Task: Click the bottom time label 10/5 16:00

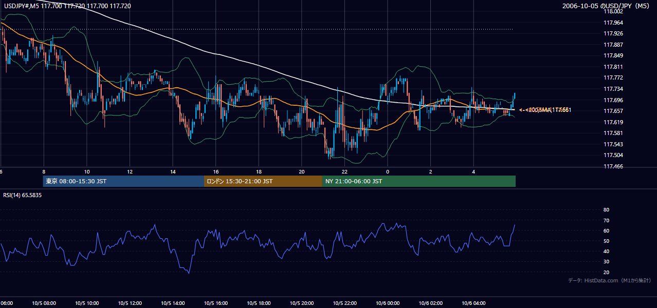Action: pos(215,303)
